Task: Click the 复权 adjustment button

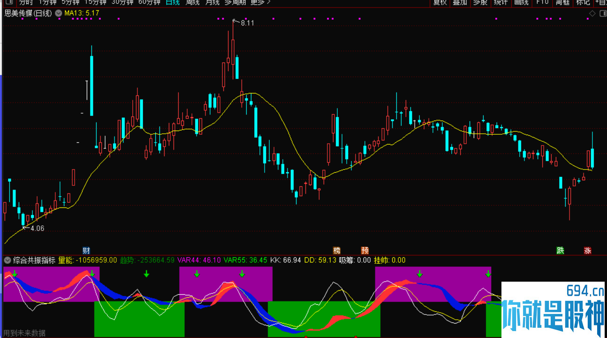Action: 440,2
